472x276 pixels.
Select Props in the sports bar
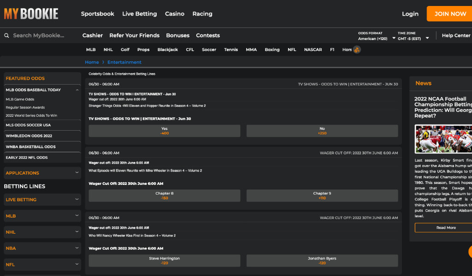(x=143, y=50)
